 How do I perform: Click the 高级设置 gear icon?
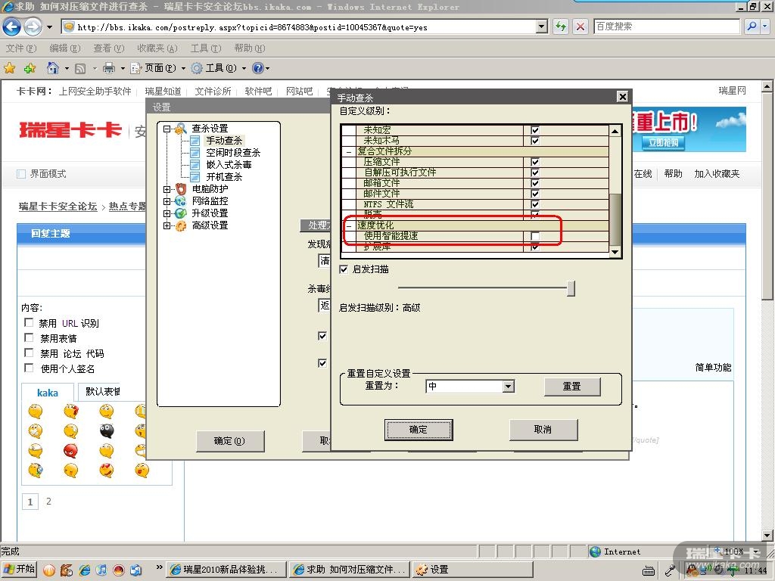181,225
